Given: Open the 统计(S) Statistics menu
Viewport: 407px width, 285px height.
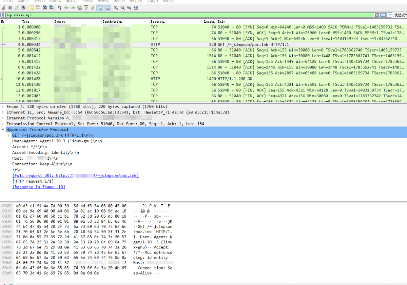Looking at the screenshot, I should pos(103,1).
